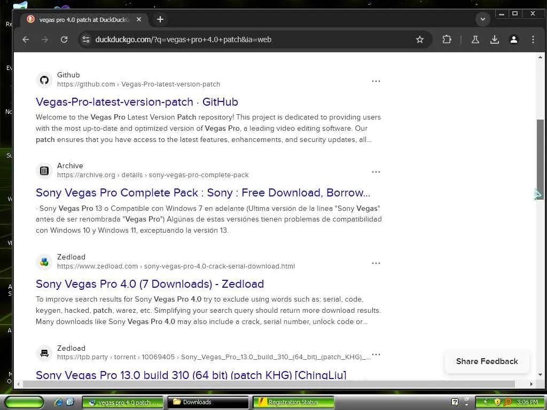Open the profile avatar menu
The width and height of the screenshot is (547, 410).
(x=513, y=40)
